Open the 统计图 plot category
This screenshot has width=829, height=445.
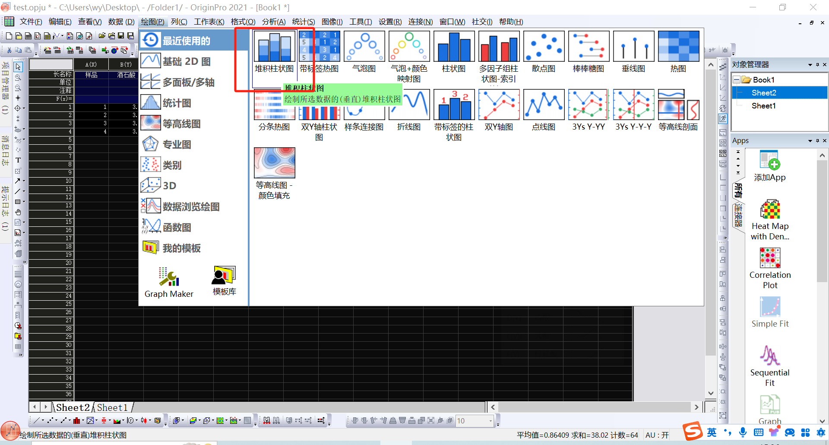coord(177,103)
